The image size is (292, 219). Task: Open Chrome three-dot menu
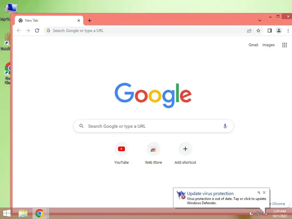pos(288,31)
